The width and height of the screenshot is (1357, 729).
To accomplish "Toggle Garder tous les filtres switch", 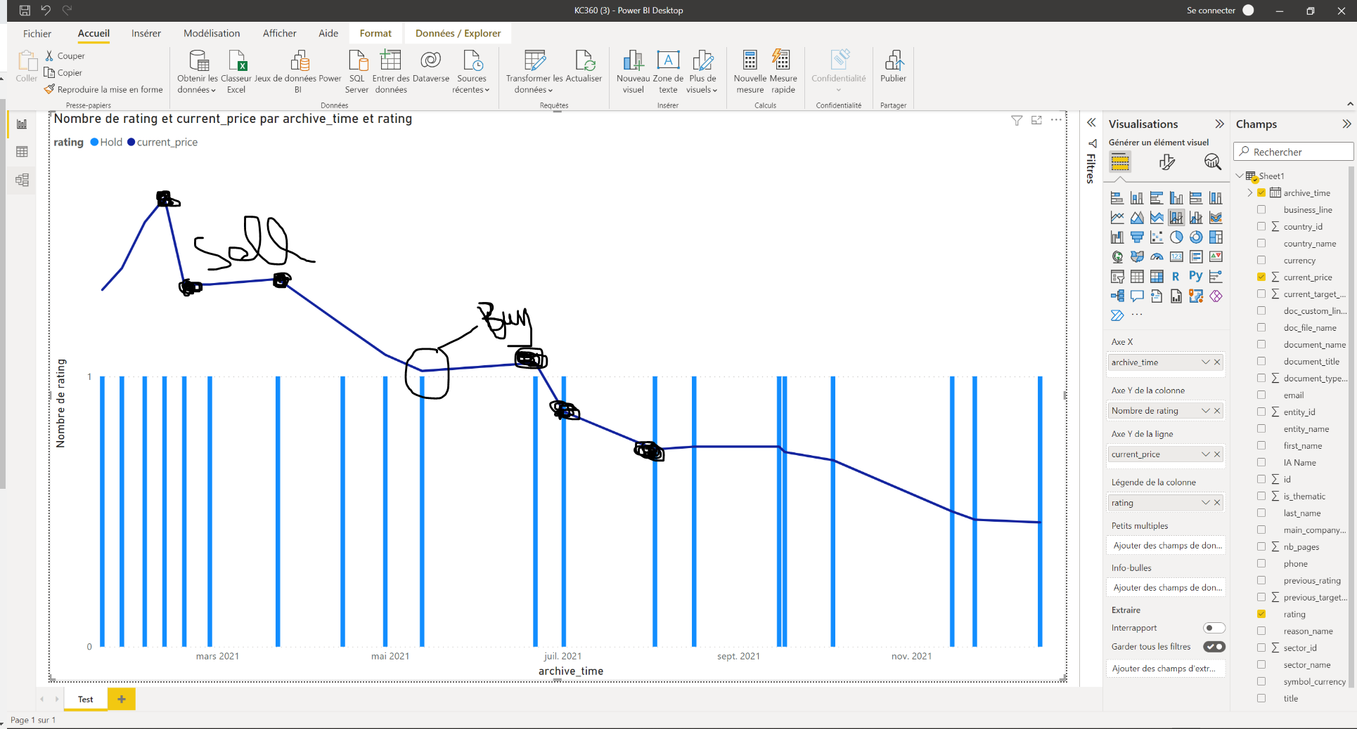I will [1214, 647].
